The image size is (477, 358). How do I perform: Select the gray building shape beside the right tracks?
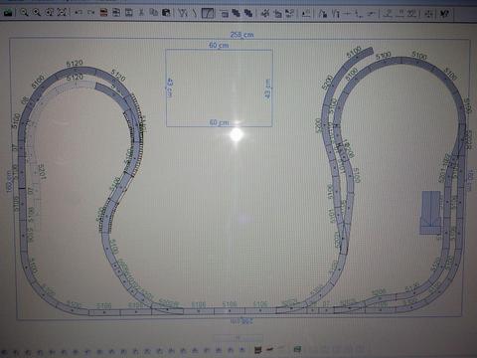(x=431, y=213)
